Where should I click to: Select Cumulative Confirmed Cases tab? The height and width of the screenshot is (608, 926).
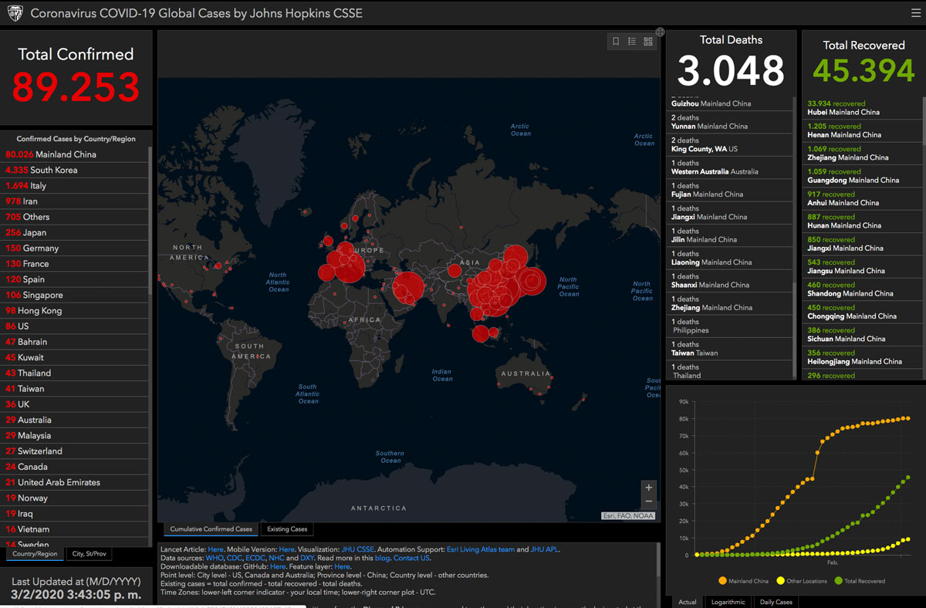(x=211, y=529)
